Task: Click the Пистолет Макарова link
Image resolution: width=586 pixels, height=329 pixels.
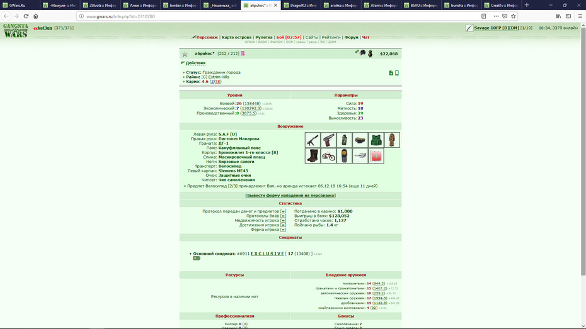Action: point(239,139)
